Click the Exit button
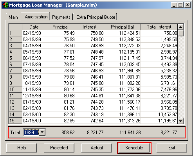193x156 pixels. (x=172, y=148)
